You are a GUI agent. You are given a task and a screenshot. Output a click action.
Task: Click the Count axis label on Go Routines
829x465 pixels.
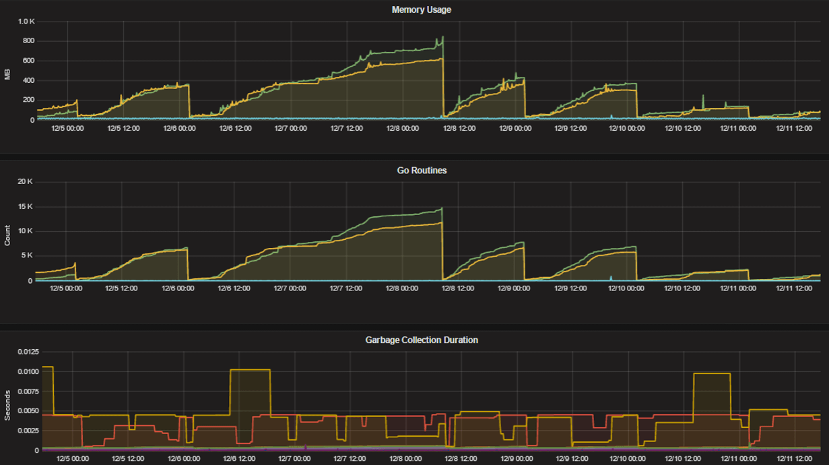pos(7,232)
